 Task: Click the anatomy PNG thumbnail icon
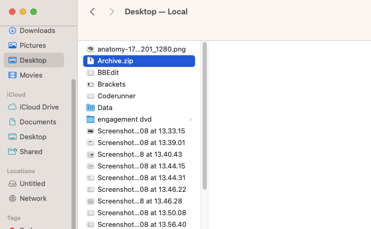pyautogui.click(x=91, y=49)
